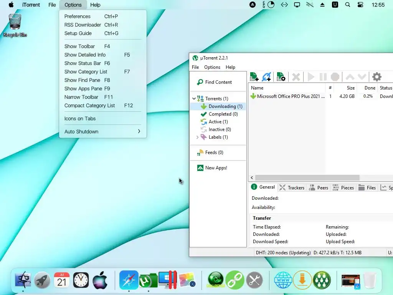Toggle Show Status Bar option
This screenshot has width=393, height=295.
tap(103, 63)
